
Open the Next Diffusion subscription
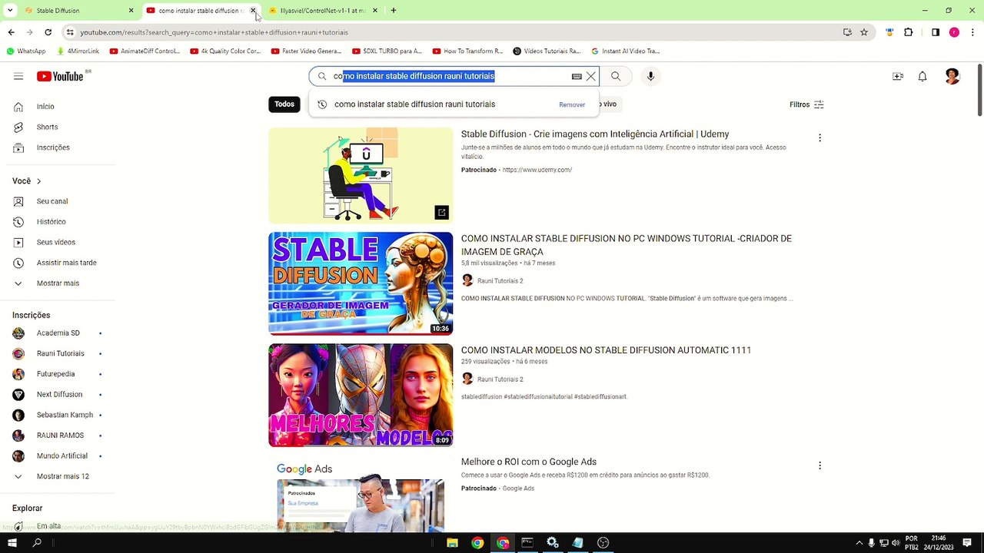click(x=58, y=394)
